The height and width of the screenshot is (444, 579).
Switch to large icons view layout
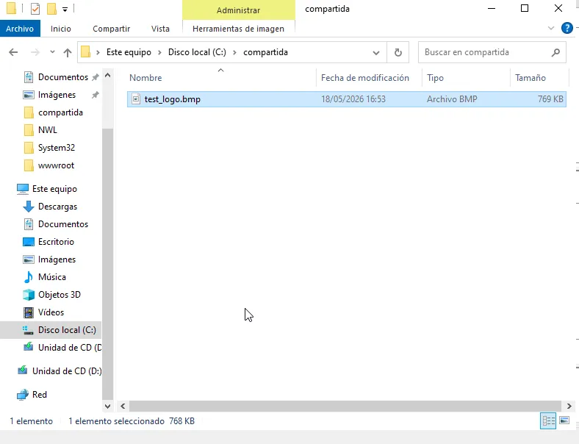564,420
